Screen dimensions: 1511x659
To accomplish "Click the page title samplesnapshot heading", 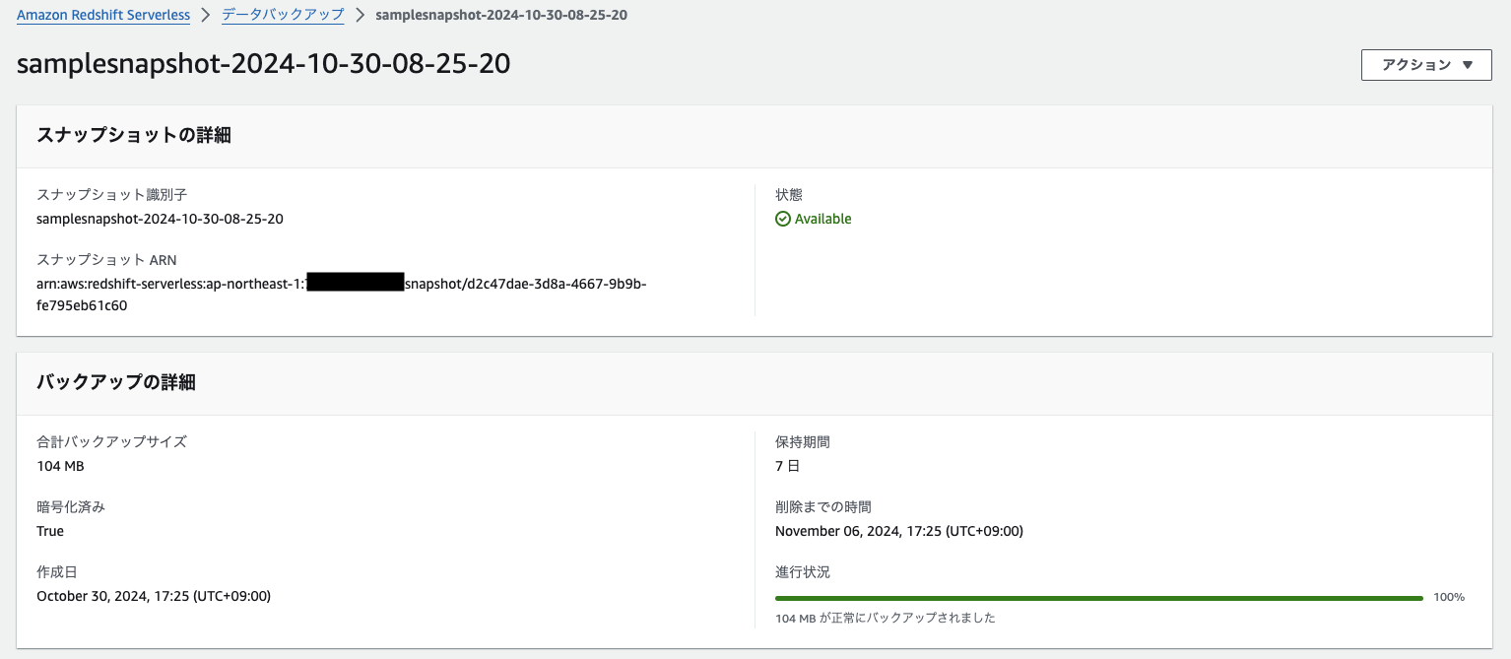I will pyautogui.click(x=264, y=64).
